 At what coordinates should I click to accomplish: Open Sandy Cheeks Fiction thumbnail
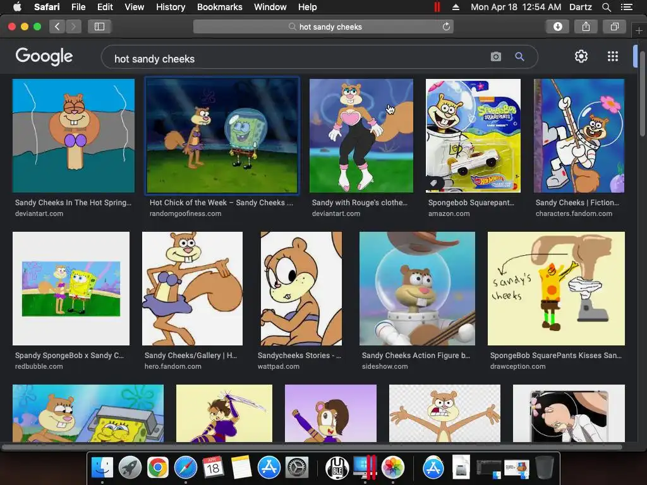click(579, 136)
